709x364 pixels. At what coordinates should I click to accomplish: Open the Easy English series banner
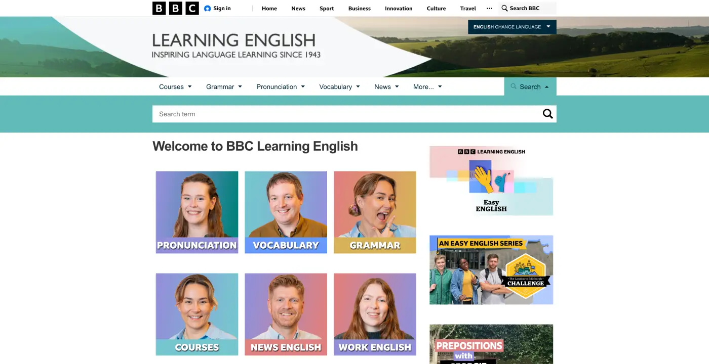491,180
